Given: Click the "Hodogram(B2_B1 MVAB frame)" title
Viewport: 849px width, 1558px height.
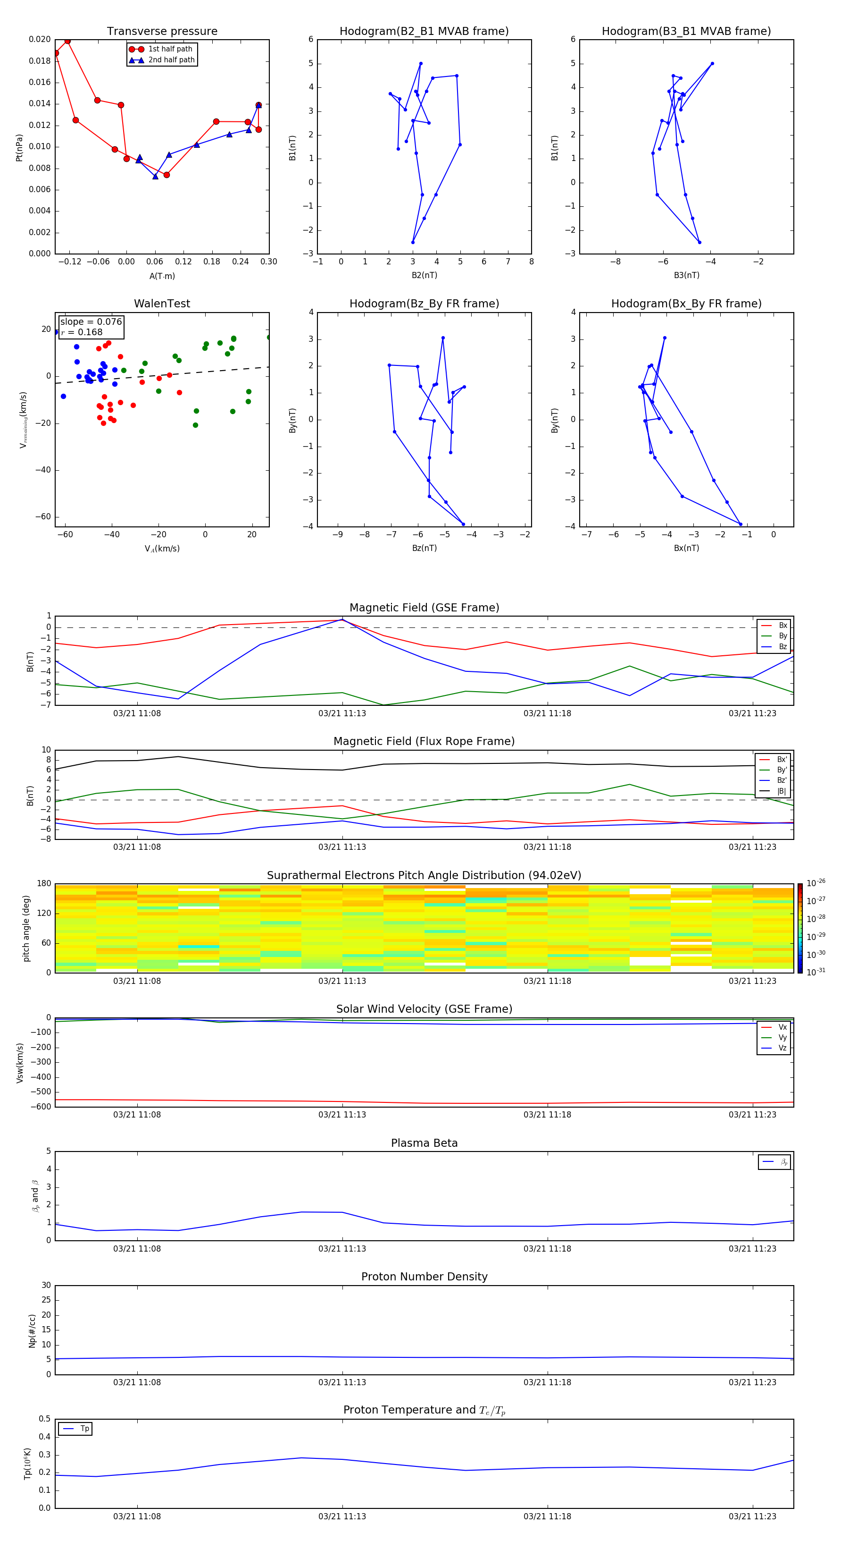Looking at the screenshot, I should point(424,32).
